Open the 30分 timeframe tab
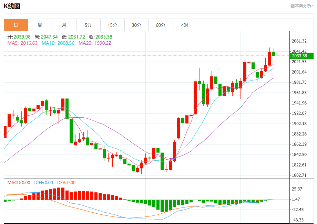317x224 pixels. click(x=136, y=25)
